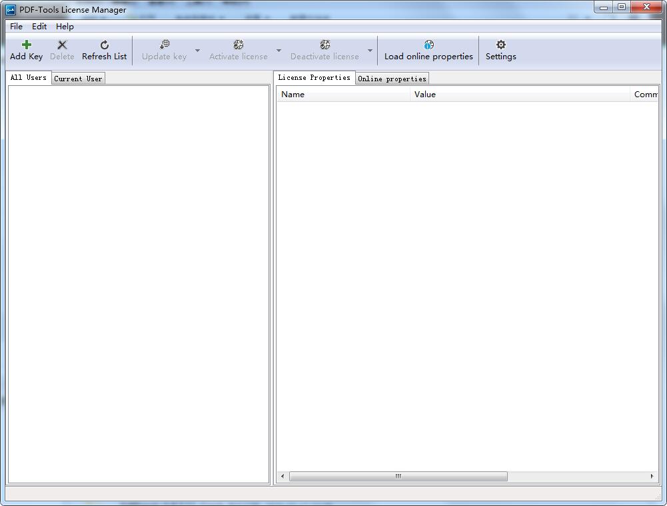Click the Refresh List circular arrow icon
This screenshot has height=506, width=667.
[x=104, y=45]
